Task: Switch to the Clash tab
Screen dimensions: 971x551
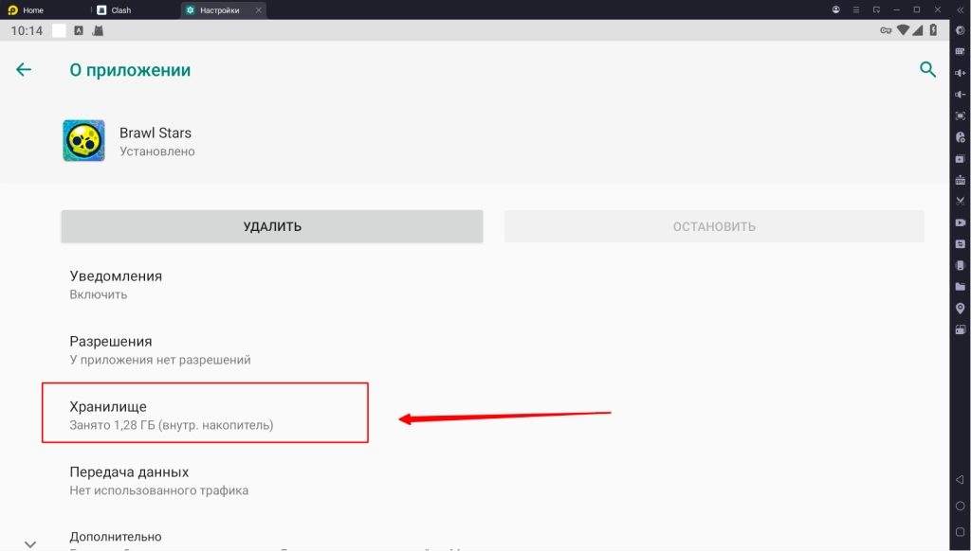Action: 121,10
